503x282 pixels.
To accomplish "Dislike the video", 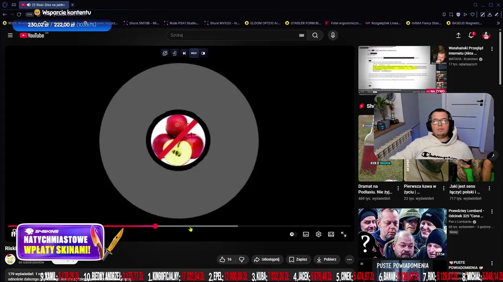I will (242, 259).
